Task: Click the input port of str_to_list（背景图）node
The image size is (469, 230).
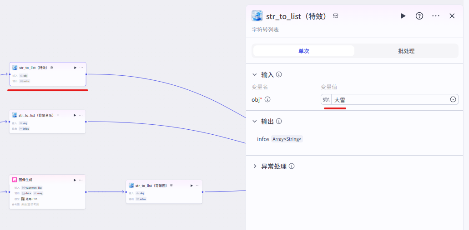Action: (126, 192)
